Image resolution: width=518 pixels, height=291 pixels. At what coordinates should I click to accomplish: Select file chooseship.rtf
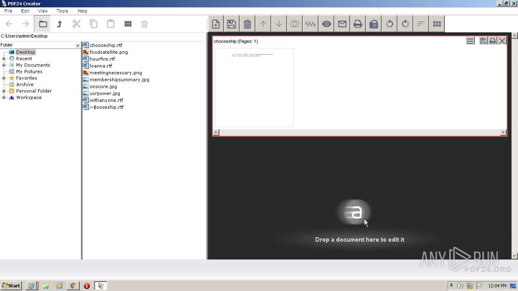point(106,45)
